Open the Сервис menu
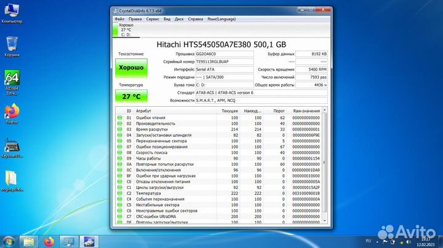This screenshot has height=248, width=443. tap(153, 19)
